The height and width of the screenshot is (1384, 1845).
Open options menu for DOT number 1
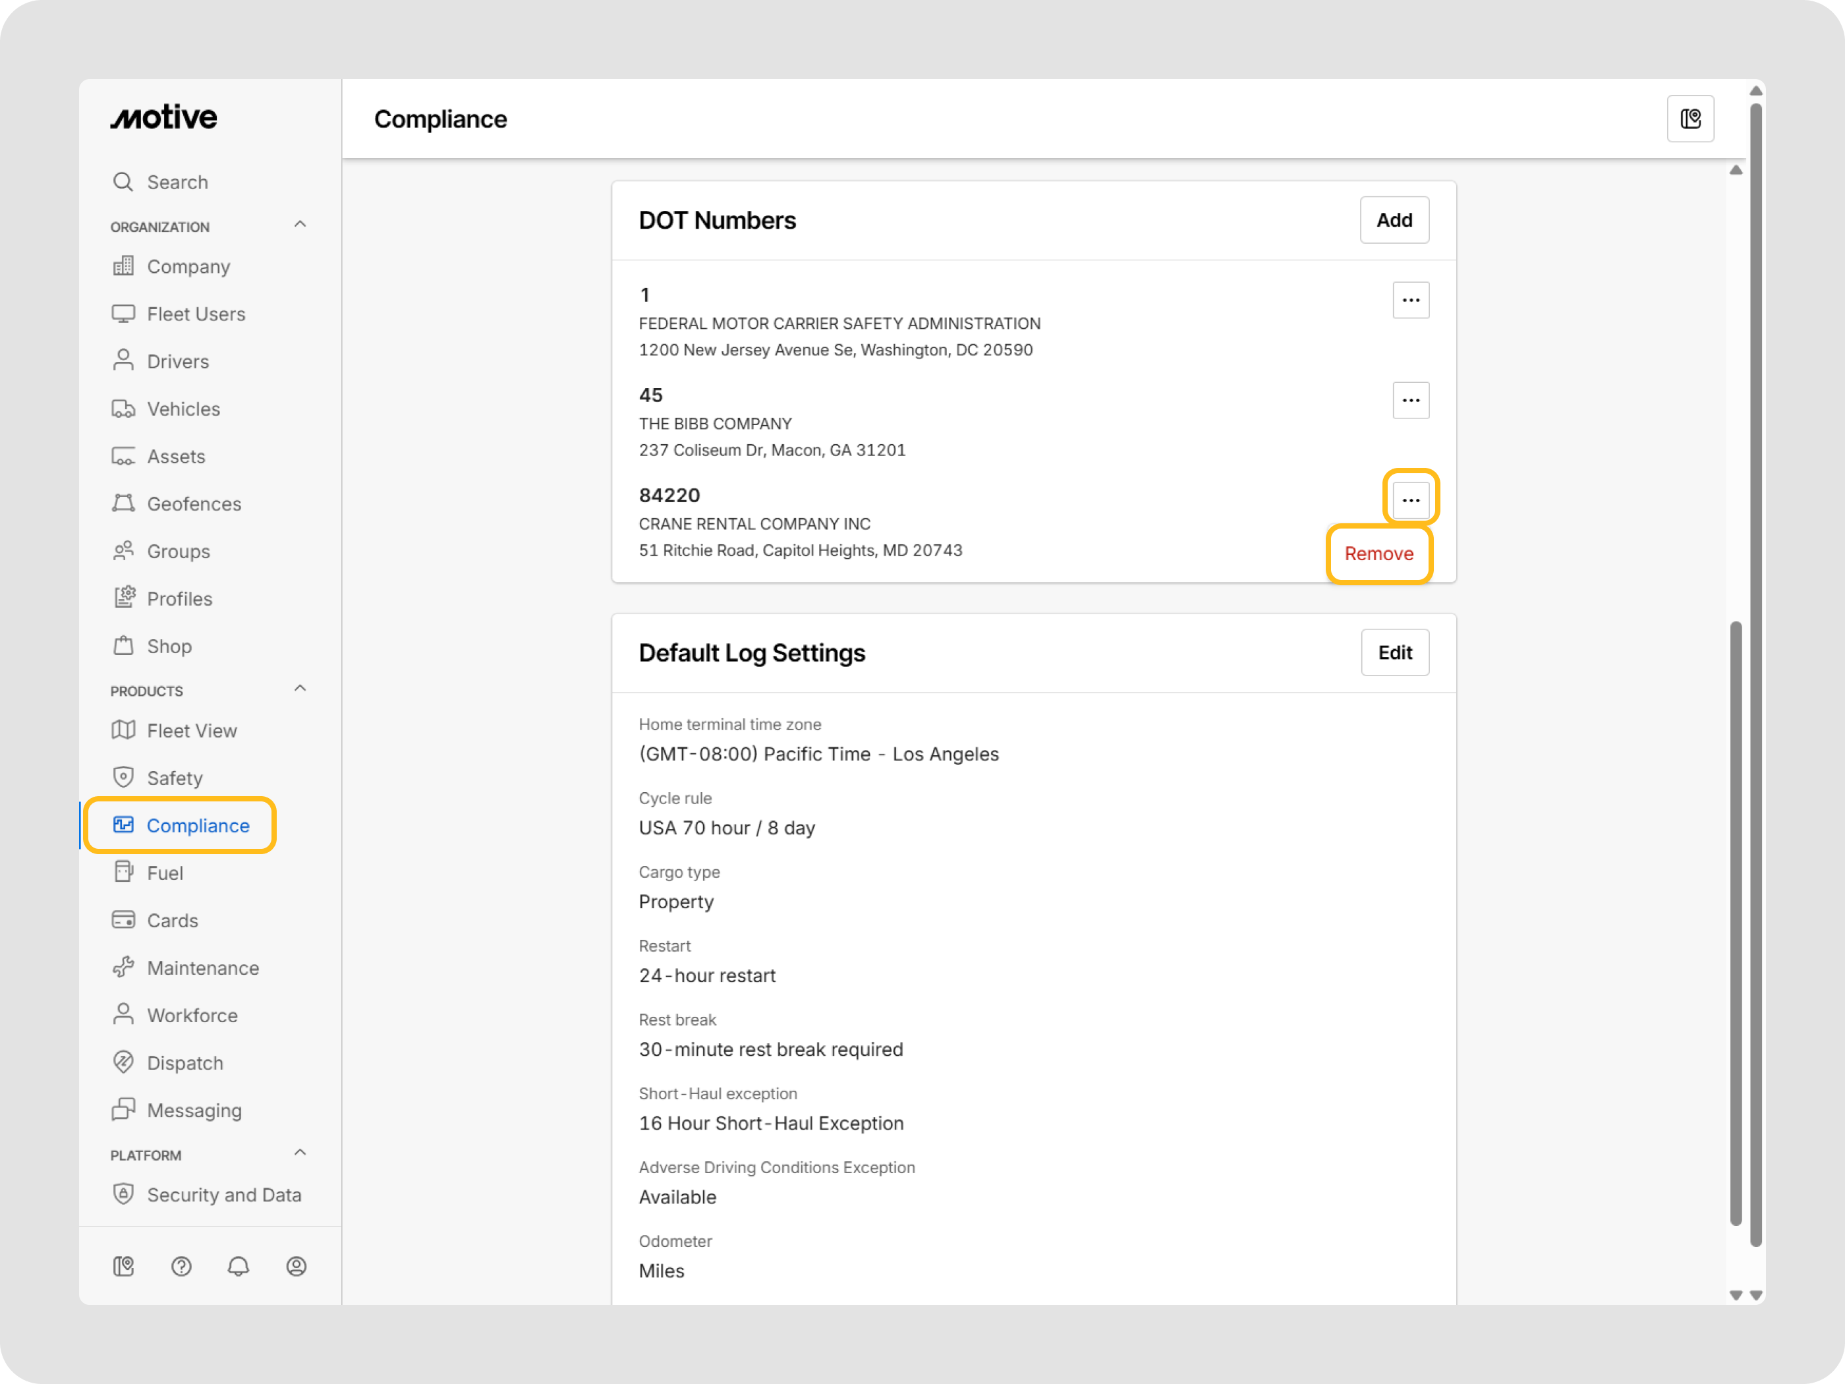pyautogui.click(x=1411, y=301)
